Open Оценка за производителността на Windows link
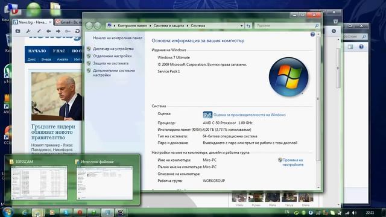This screenshot has width=386, height=217. point(249,115)
